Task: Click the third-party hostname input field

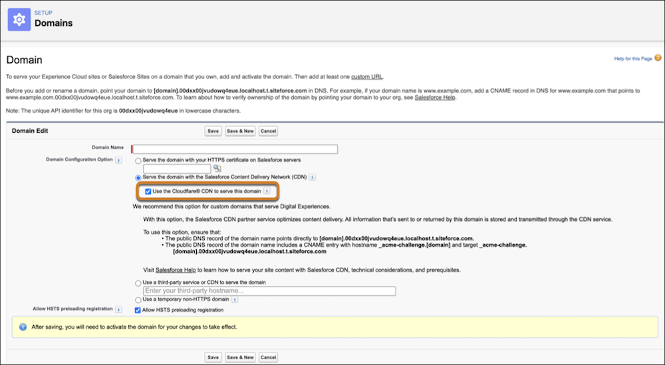Action: click(270, 291)
